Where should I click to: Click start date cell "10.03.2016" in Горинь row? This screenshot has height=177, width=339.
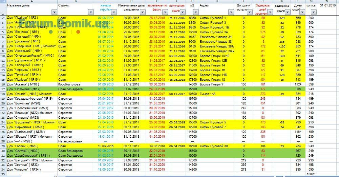(x=106, y=146)
